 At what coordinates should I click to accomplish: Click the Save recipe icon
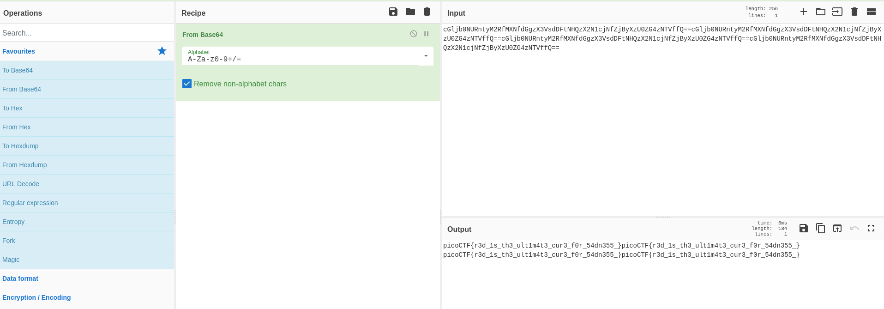(393, 12)
